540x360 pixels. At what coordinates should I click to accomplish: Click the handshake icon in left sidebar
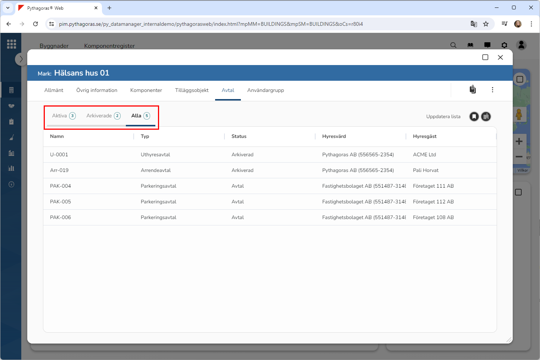click(11, 106)
